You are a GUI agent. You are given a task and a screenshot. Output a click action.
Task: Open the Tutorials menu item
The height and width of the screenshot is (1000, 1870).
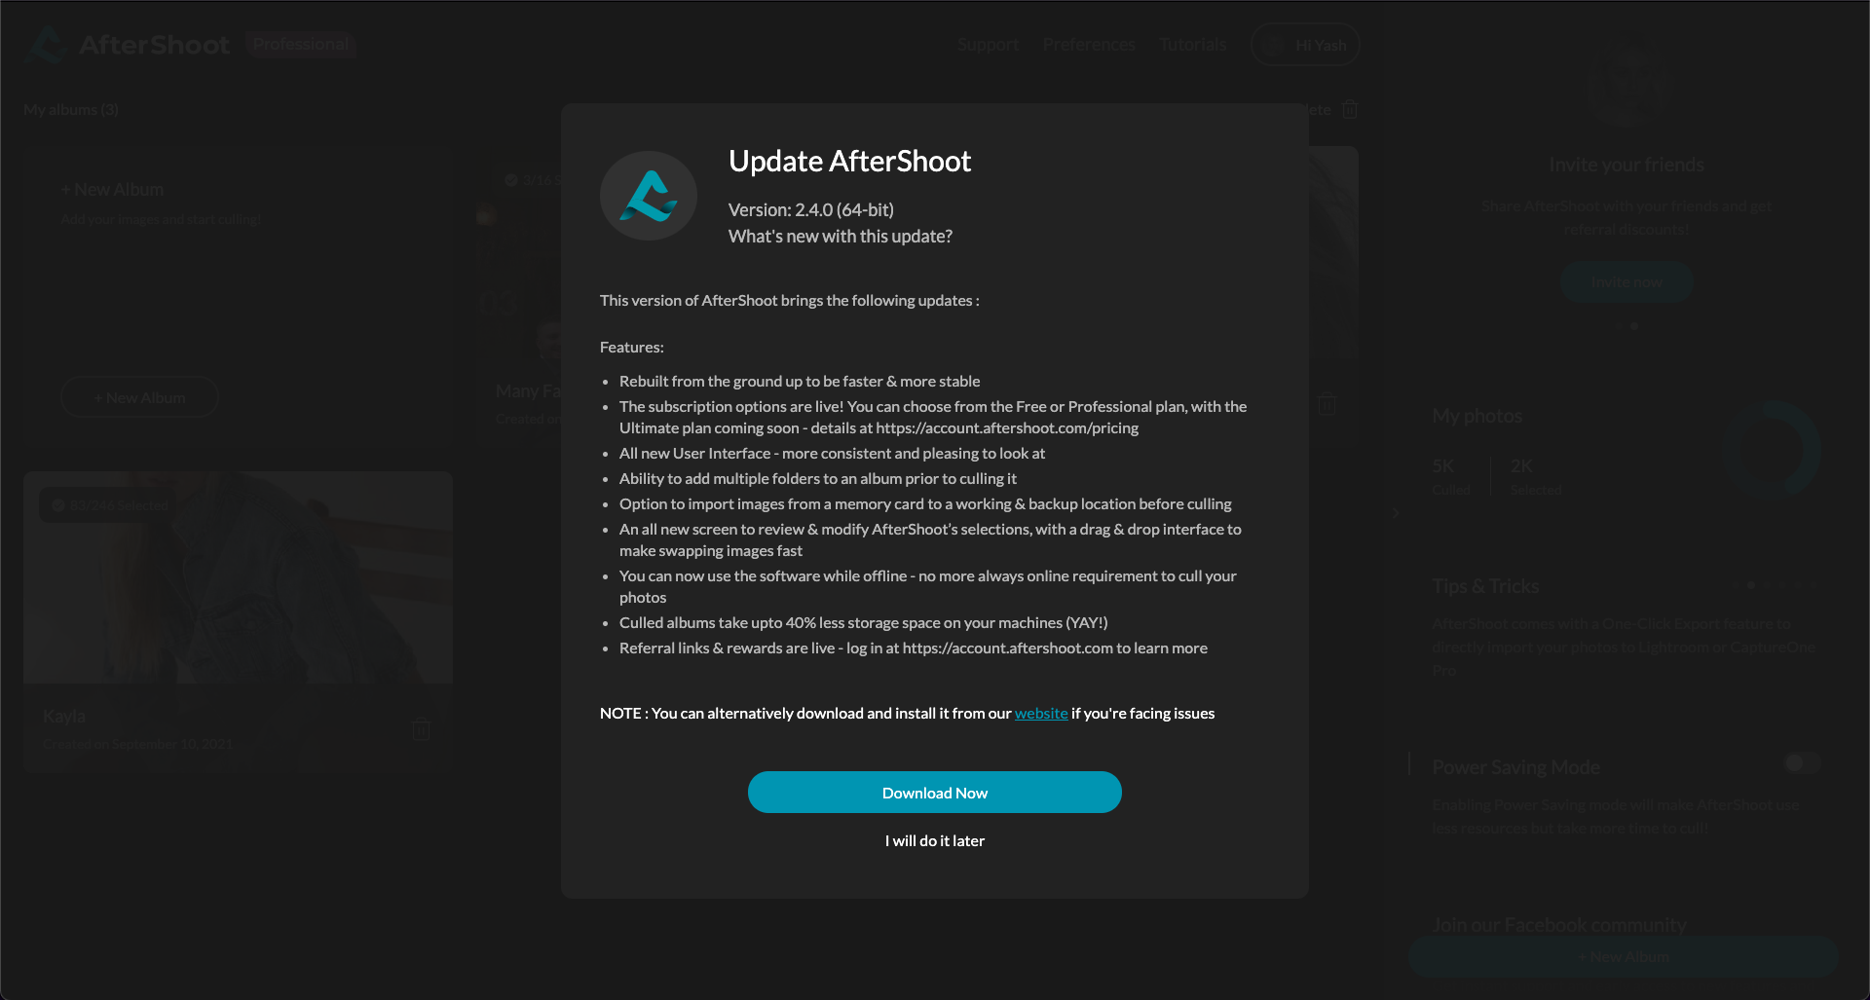[1193, 45]
